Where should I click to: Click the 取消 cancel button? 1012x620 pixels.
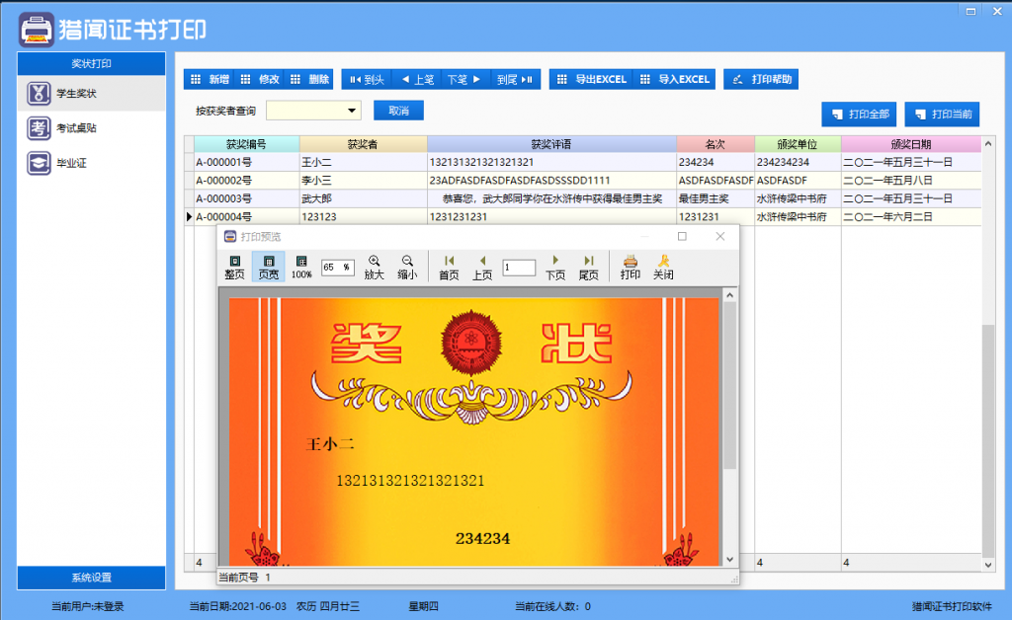tap(399, 111)
